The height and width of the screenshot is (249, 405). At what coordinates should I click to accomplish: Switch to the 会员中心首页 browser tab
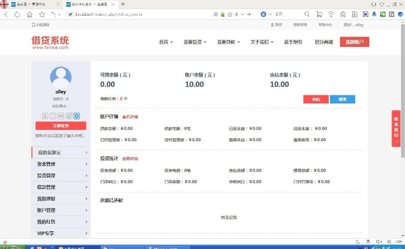(x=90, y=4)
